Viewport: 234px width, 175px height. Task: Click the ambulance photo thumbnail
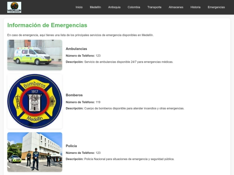pos(35,55)
